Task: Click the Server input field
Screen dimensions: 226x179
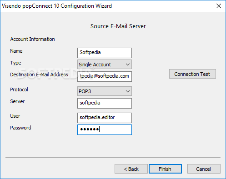Action: [105, 103]
